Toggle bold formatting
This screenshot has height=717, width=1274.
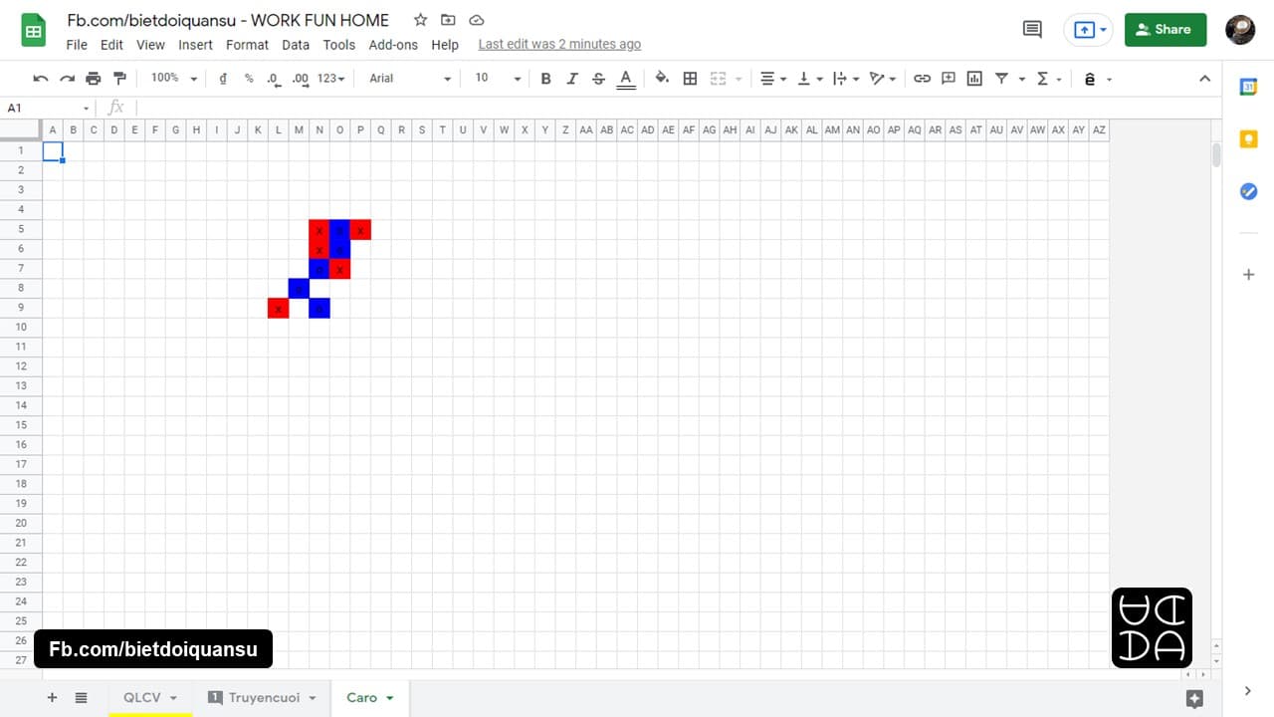point(545,79)
